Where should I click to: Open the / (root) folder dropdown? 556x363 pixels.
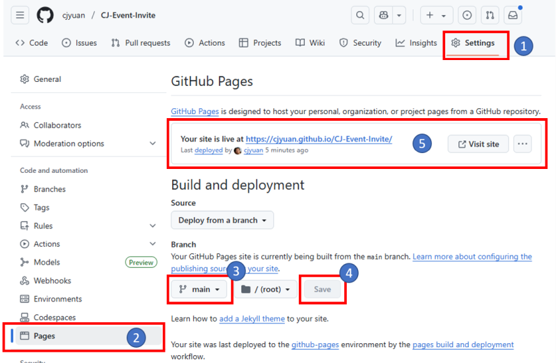pyautogui.click(x=265, y=289)
